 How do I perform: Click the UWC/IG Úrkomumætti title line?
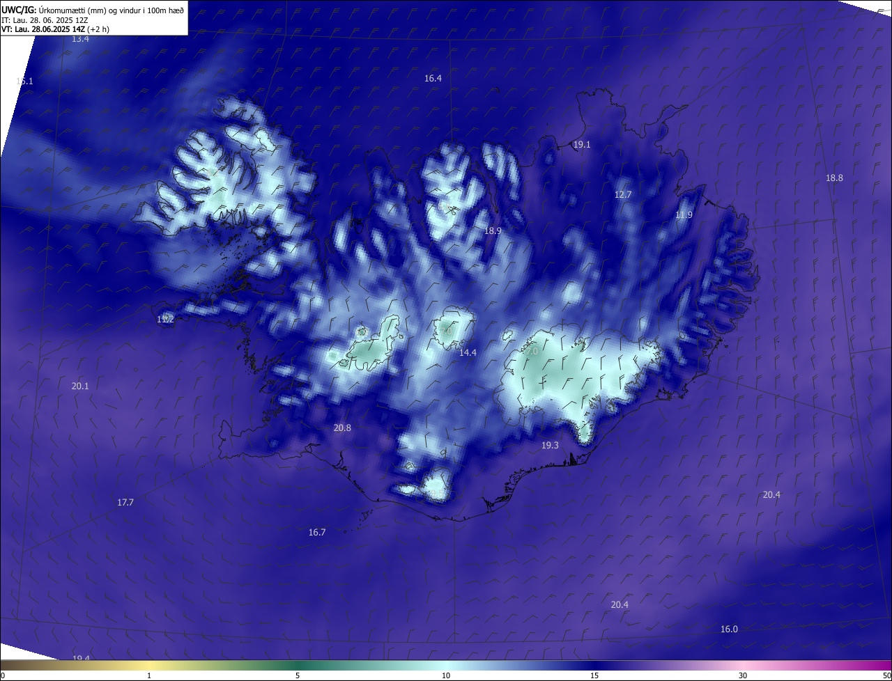click(x=93, y=10)
